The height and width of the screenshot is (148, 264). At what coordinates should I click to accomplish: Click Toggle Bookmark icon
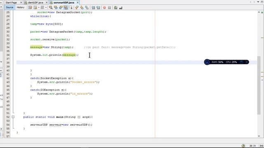coord(87,7)
